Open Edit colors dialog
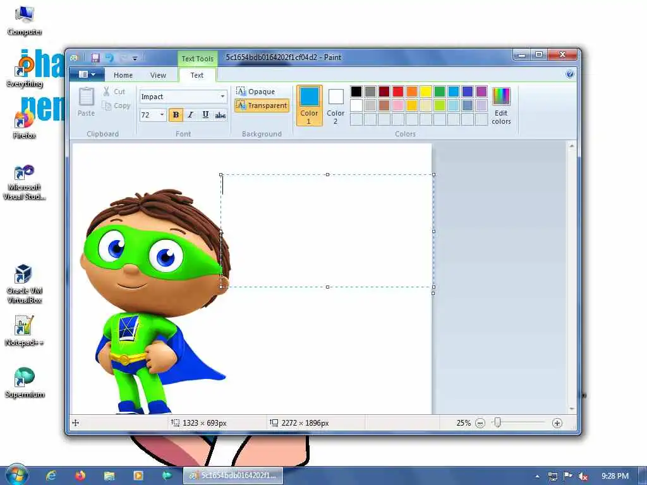The height and width of the screenshot is (485, 647). [x=501, y=106]
